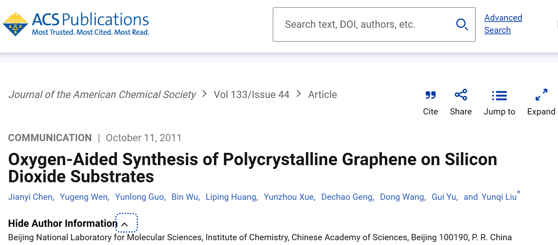The height and width of the screenshot is (245, 558).
Task: Click the Share icon
Action: [x=461, y=95]
